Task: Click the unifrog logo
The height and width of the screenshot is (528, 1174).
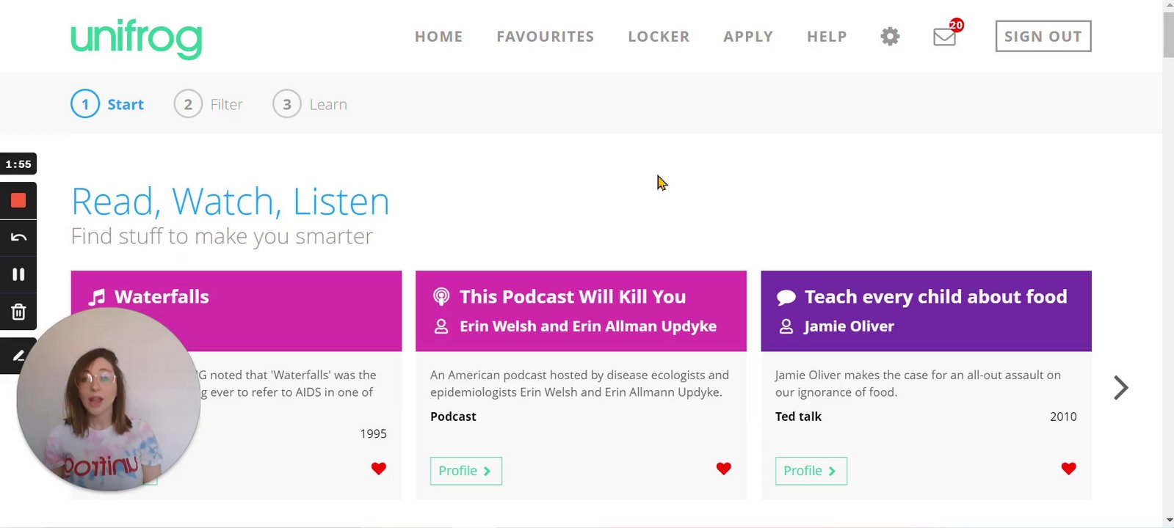Action: point(137,38)
